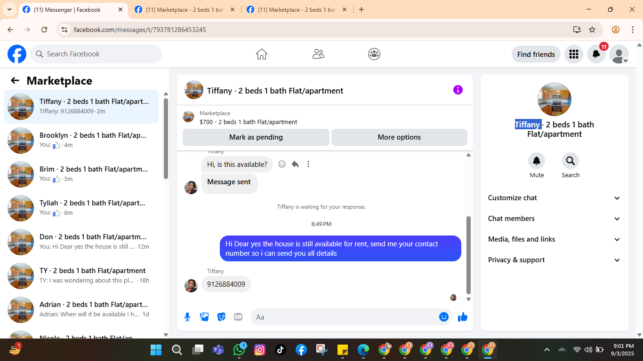Open the Adrian conversation
Viewport: 643px width, 361px height.
coord(81,310)
